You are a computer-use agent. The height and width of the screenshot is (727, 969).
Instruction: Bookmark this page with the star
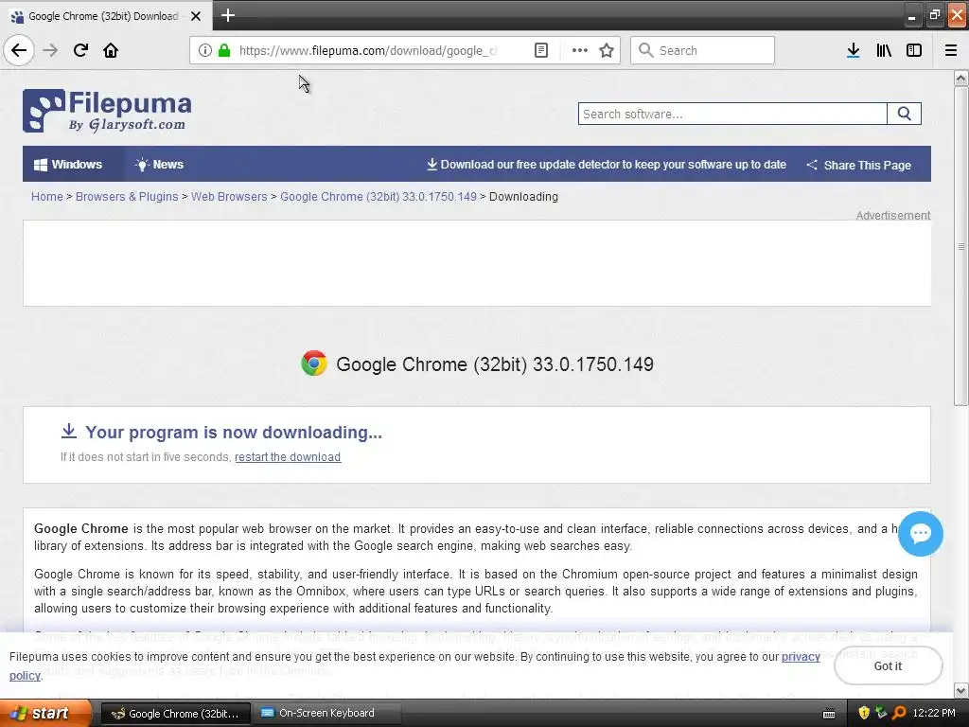pos(607,50)
